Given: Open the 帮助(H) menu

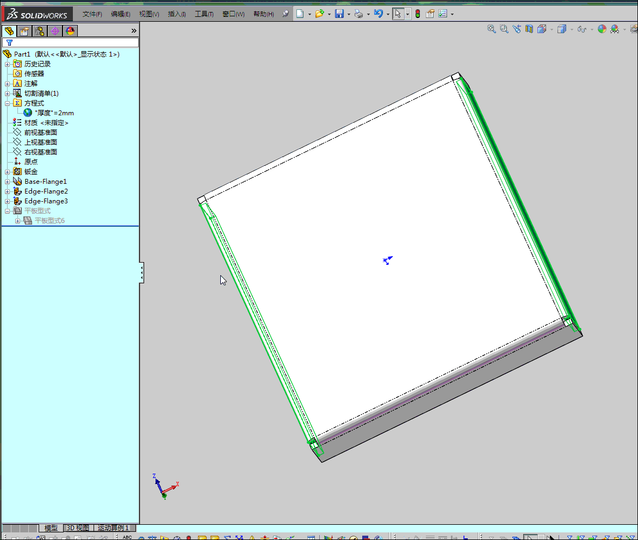Looking at the screenshot, I should [264, 14].
